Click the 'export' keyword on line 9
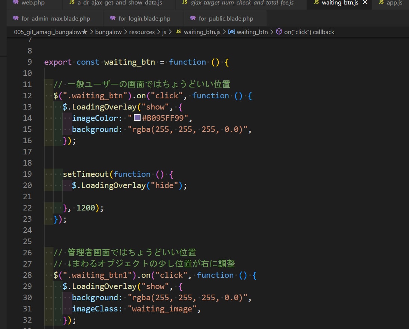Viewport: 409px width, 329px height. 58,62
